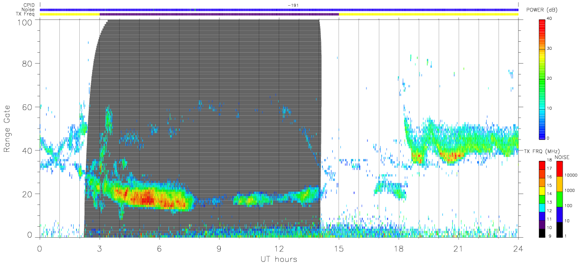Click the yellow 14–15 MHz TX FRQ swatch
The height and width of the screenshot is (269, 583).
[542, 191]
